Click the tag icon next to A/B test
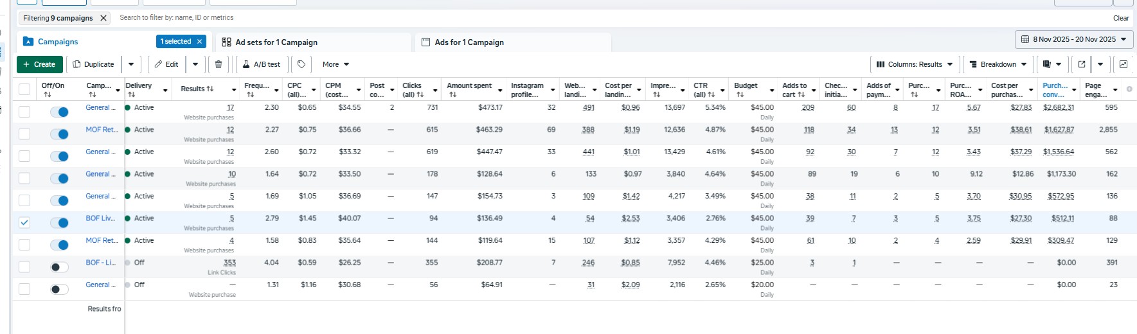1137x334 pixels. tap(301, 64)
